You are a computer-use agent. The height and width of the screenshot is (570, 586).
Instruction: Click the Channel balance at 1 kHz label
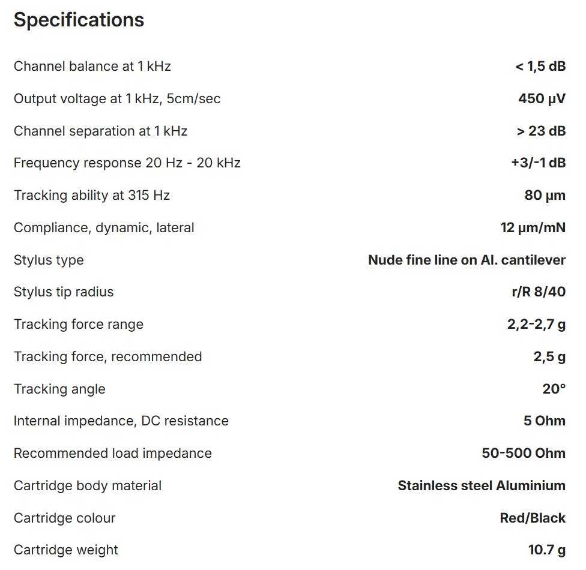(92, 67)
